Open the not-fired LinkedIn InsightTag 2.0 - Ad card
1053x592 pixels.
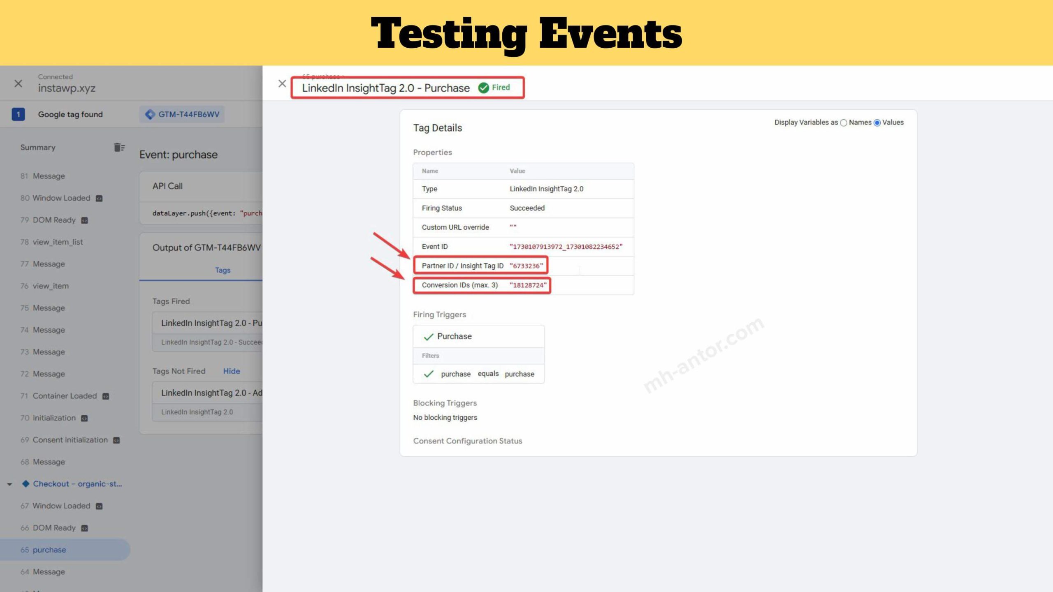[207, 402]
